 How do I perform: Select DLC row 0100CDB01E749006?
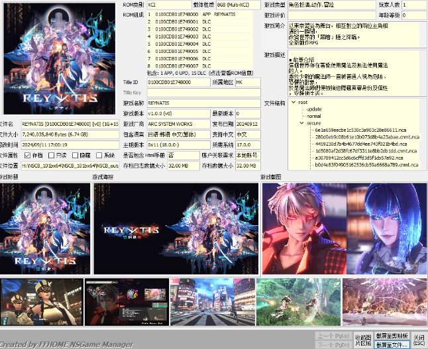pyautogui.click(x=199, y=59)
